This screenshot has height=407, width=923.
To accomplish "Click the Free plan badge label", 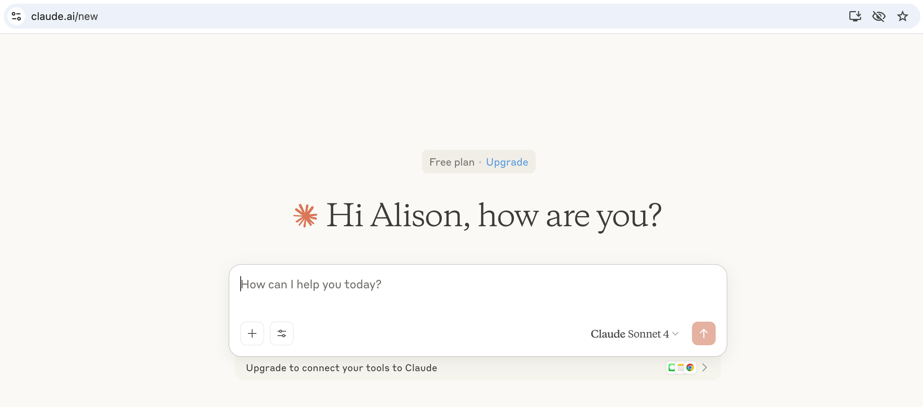I will pyautogui.click(x=452, y=162).
